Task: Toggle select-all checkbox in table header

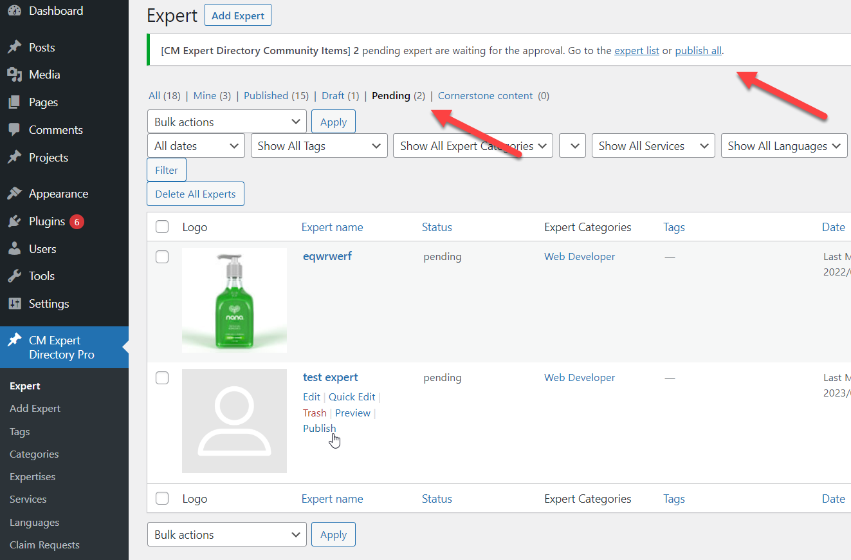Action: (x=162, y=227)
